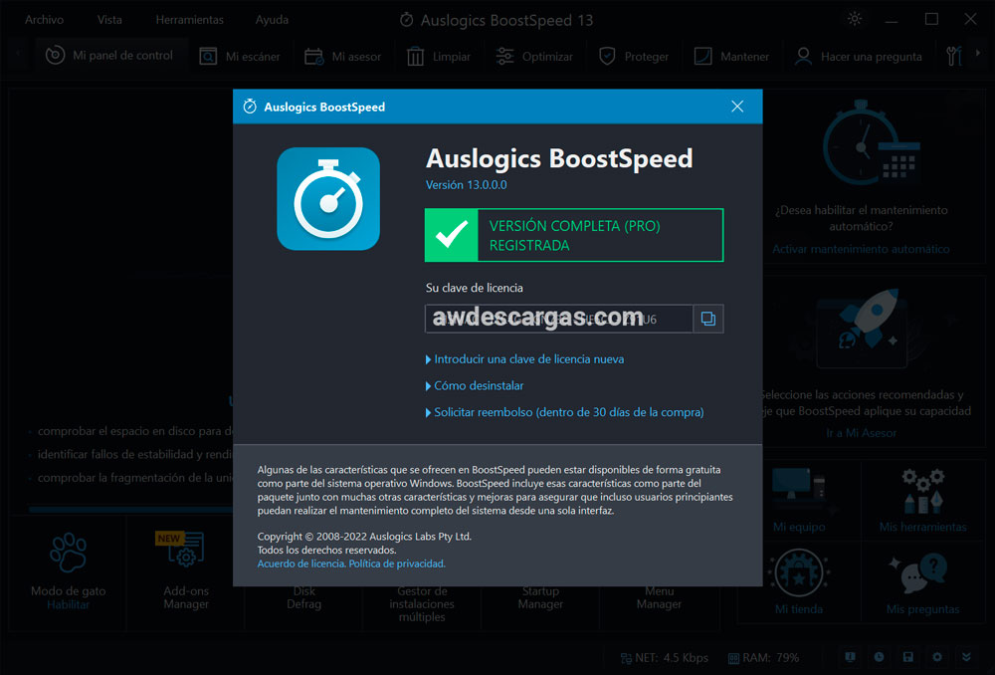This screenshot has width=995, height=675.
Task: Click the RAM 79% usage indicator
Action: pos(766,657)
